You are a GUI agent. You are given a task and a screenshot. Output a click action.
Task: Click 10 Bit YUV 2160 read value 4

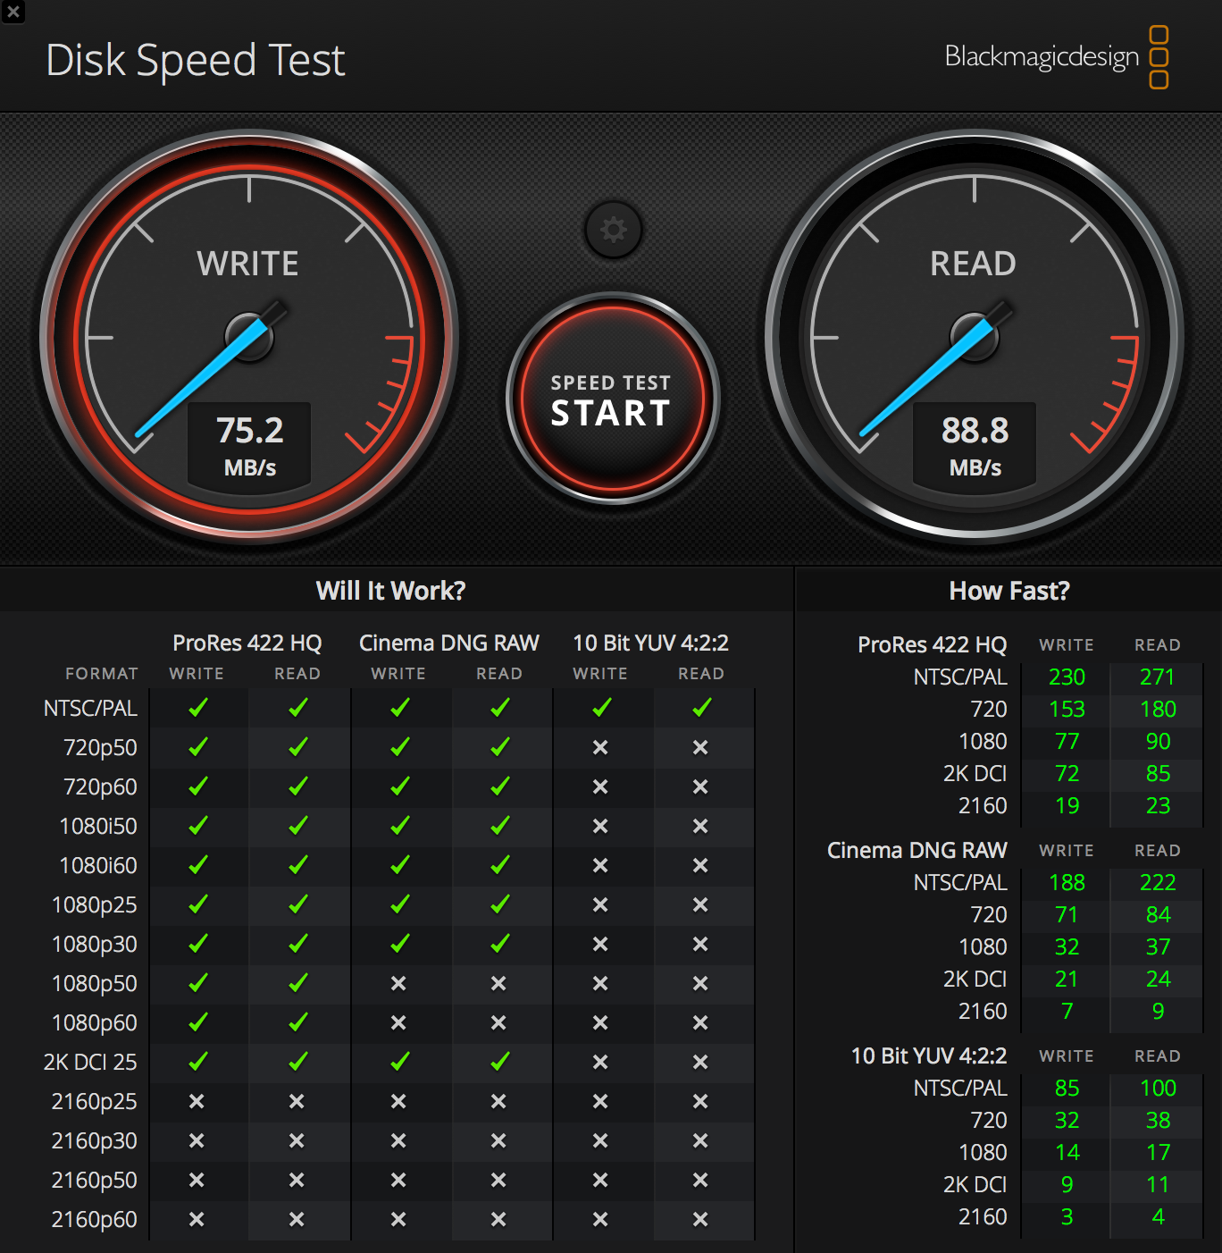(1159, 1217)
